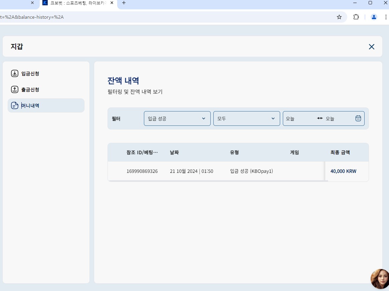
Task: Click the 오늘 start date field
Action: 290,119
